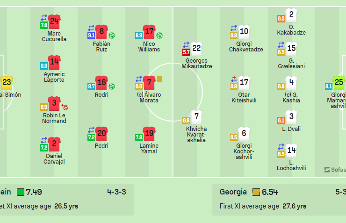Click the blue 9.1 rating of Fabián Ruiz
The width and height of the screenshot is (346, 223).
click(x=92, y=35)
